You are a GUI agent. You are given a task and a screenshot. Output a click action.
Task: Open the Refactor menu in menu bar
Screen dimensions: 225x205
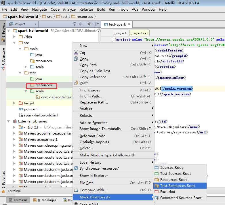pos(86,9)
